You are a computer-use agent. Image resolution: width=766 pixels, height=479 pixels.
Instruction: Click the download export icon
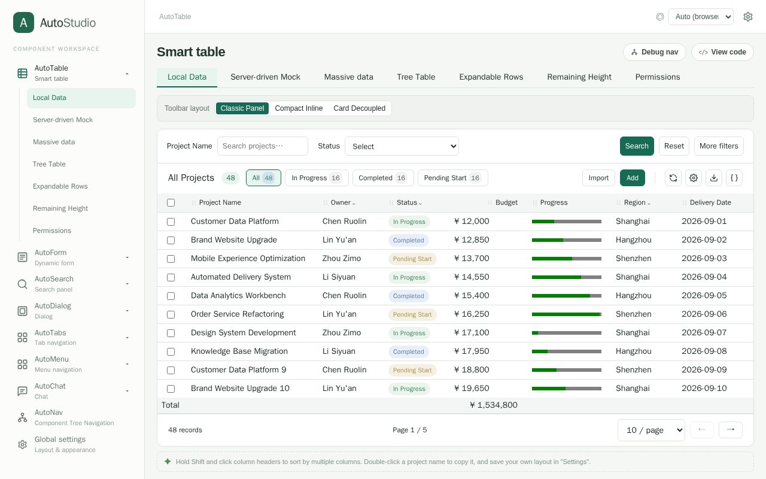[x=714, y=178]
